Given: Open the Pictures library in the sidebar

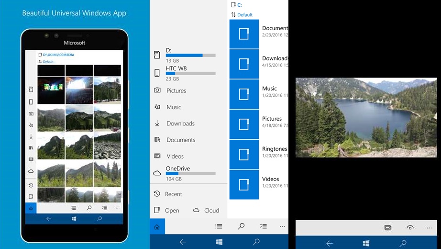Looking at the screenshot, I should click(176, 91).
